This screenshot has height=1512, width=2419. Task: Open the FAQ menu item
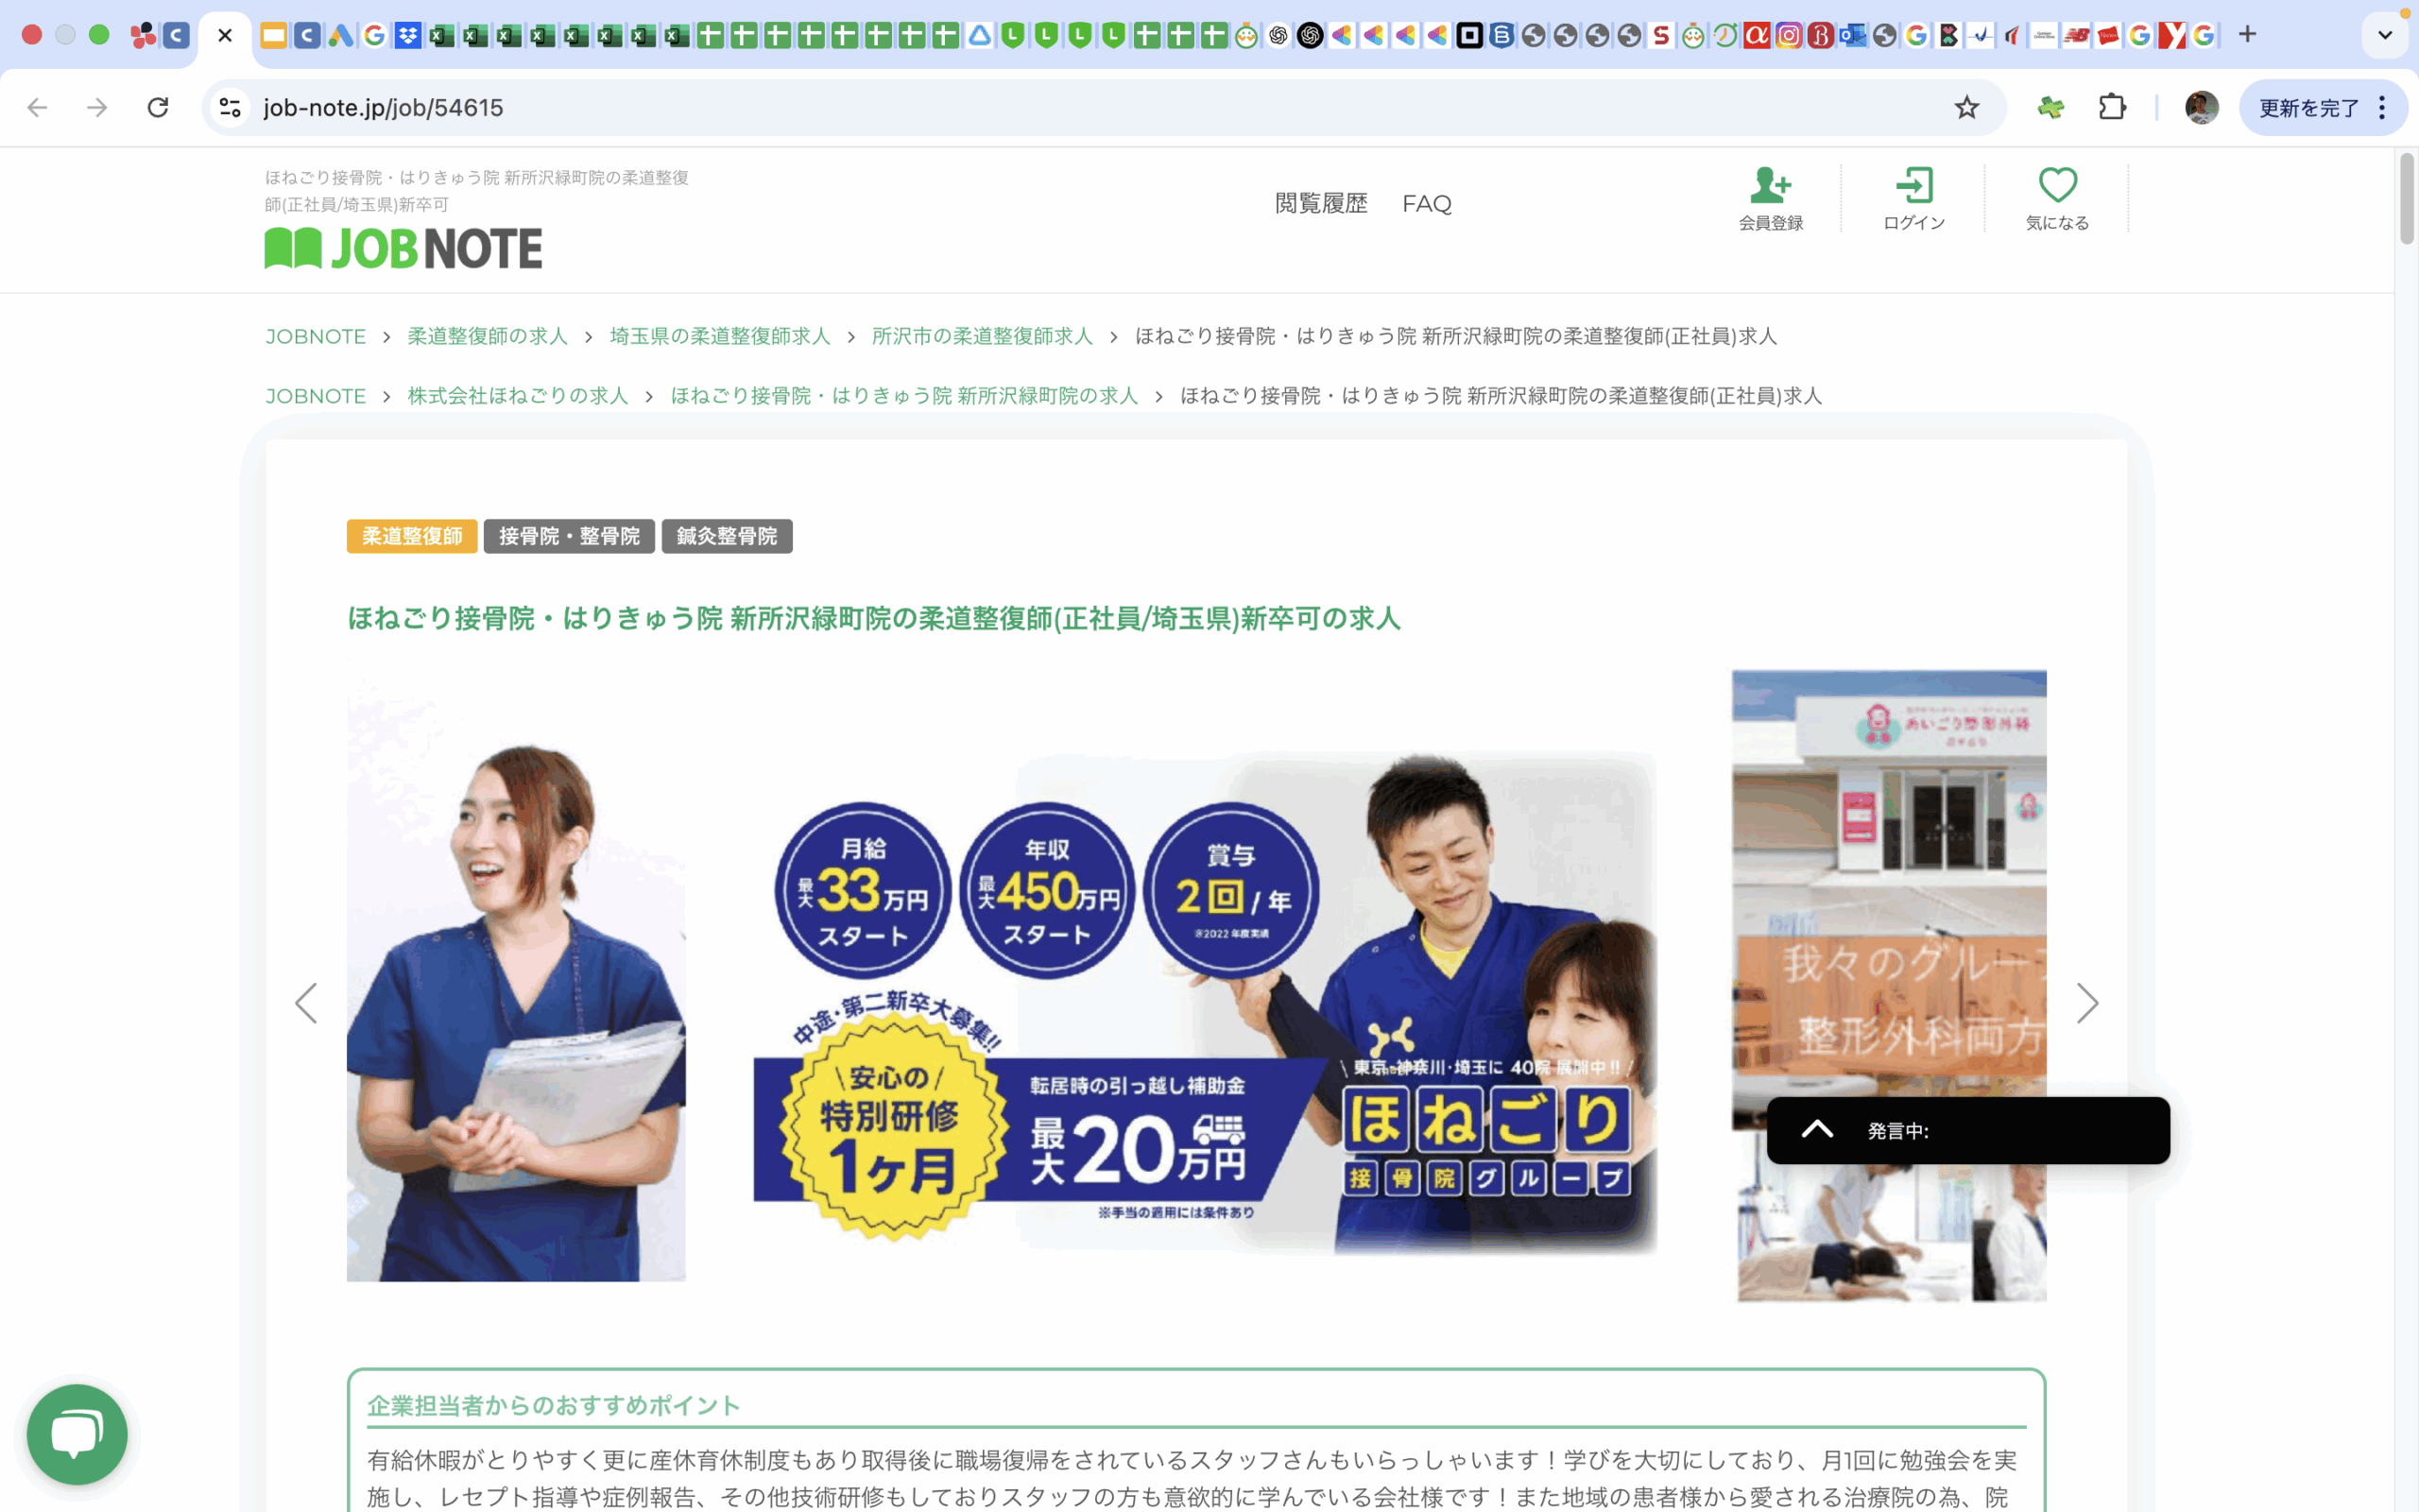[1427, 204]
